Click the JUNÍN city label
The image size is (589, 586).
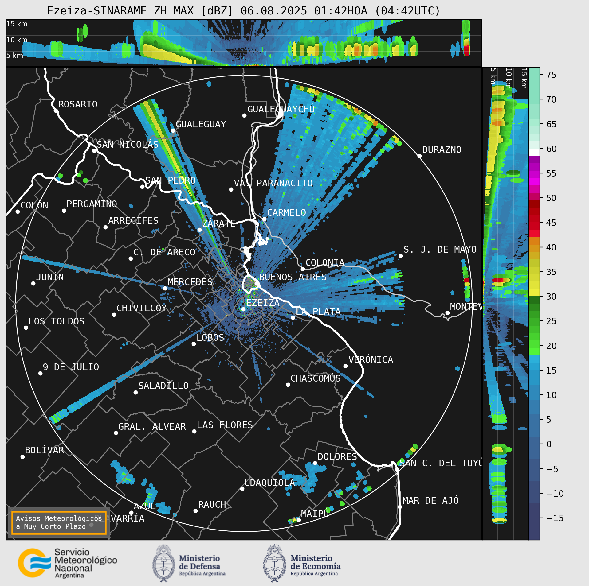click(x=50, y=277)
